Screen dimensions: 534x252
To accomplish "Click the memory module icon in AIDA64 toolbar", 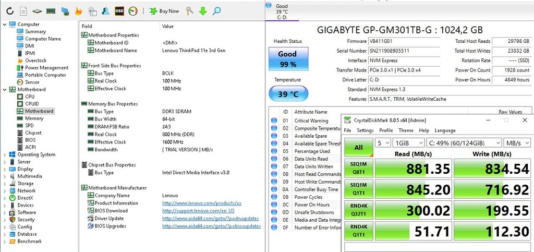I will (x=51, y=11).
